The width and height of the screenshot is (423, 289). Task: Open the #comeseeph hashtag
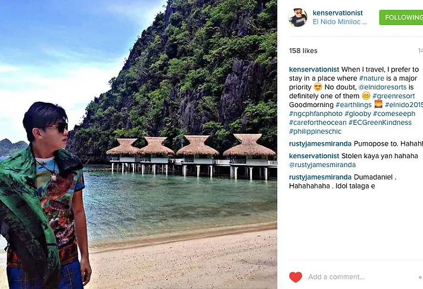[394, 114]
